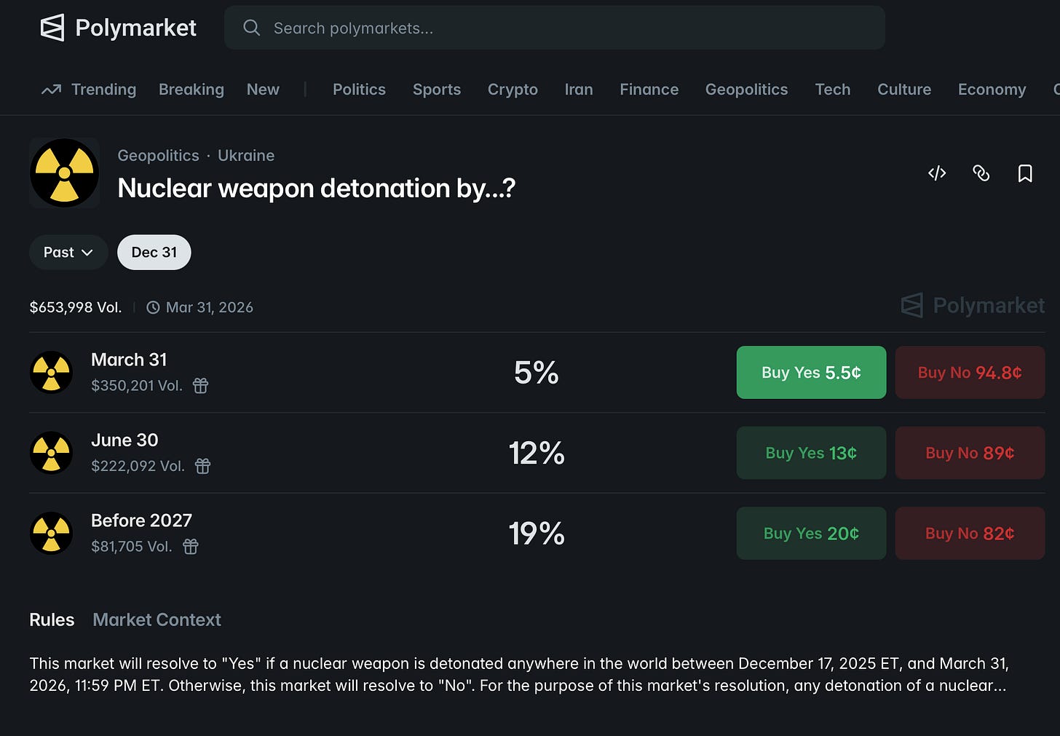Click the June 30 radiation icon
The width and height of the screenshot is (1060, 736).
[x=51, y=453]
